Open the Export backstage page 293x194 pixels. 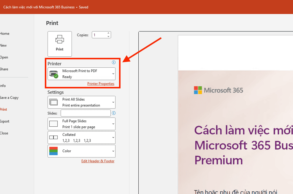4,121
